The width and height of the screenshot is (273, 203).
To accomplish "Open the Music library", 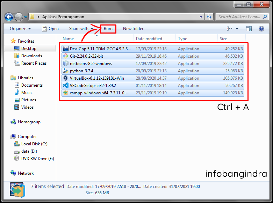I will click(27, 93).
